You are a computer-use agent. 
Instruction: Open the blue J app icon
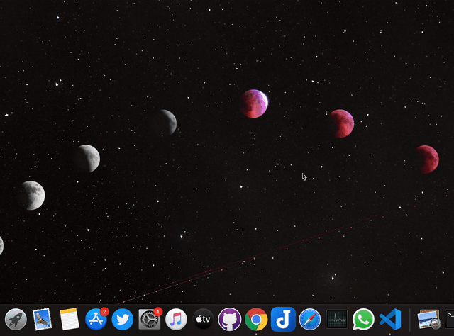[283, 319]
